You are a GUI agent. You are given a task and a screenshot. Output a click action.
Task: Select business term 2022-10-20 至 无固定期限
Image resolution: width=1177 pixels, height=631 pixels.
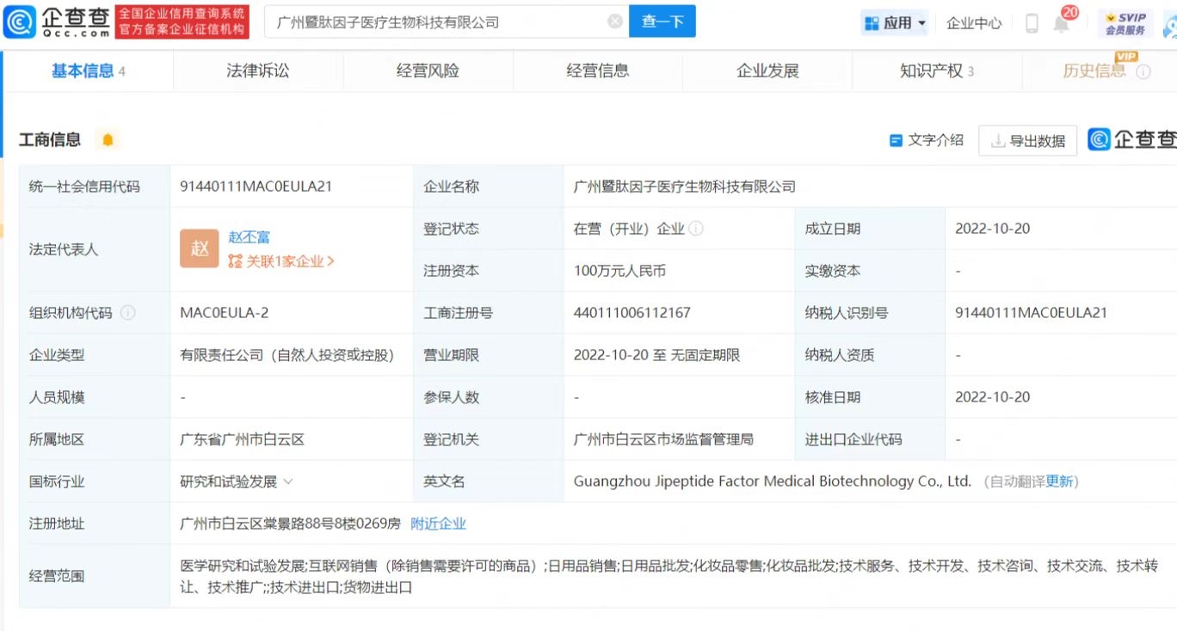click(657, 355)
